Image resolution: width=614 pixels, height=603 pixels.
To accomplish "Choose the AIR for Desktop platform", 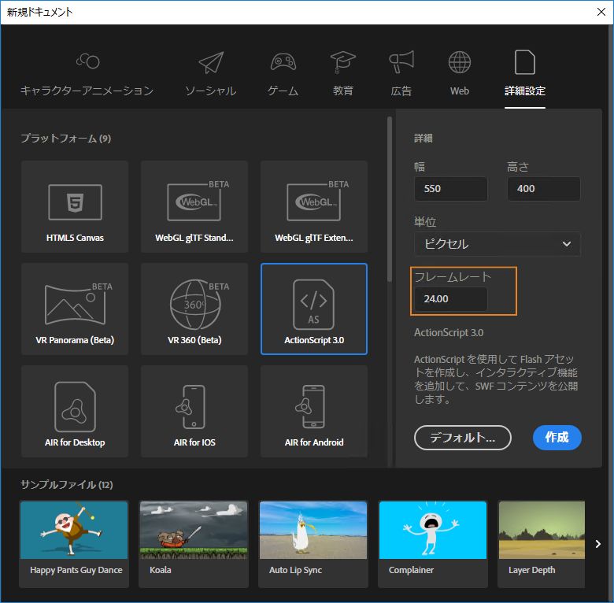I will click(x=75, y=411).
